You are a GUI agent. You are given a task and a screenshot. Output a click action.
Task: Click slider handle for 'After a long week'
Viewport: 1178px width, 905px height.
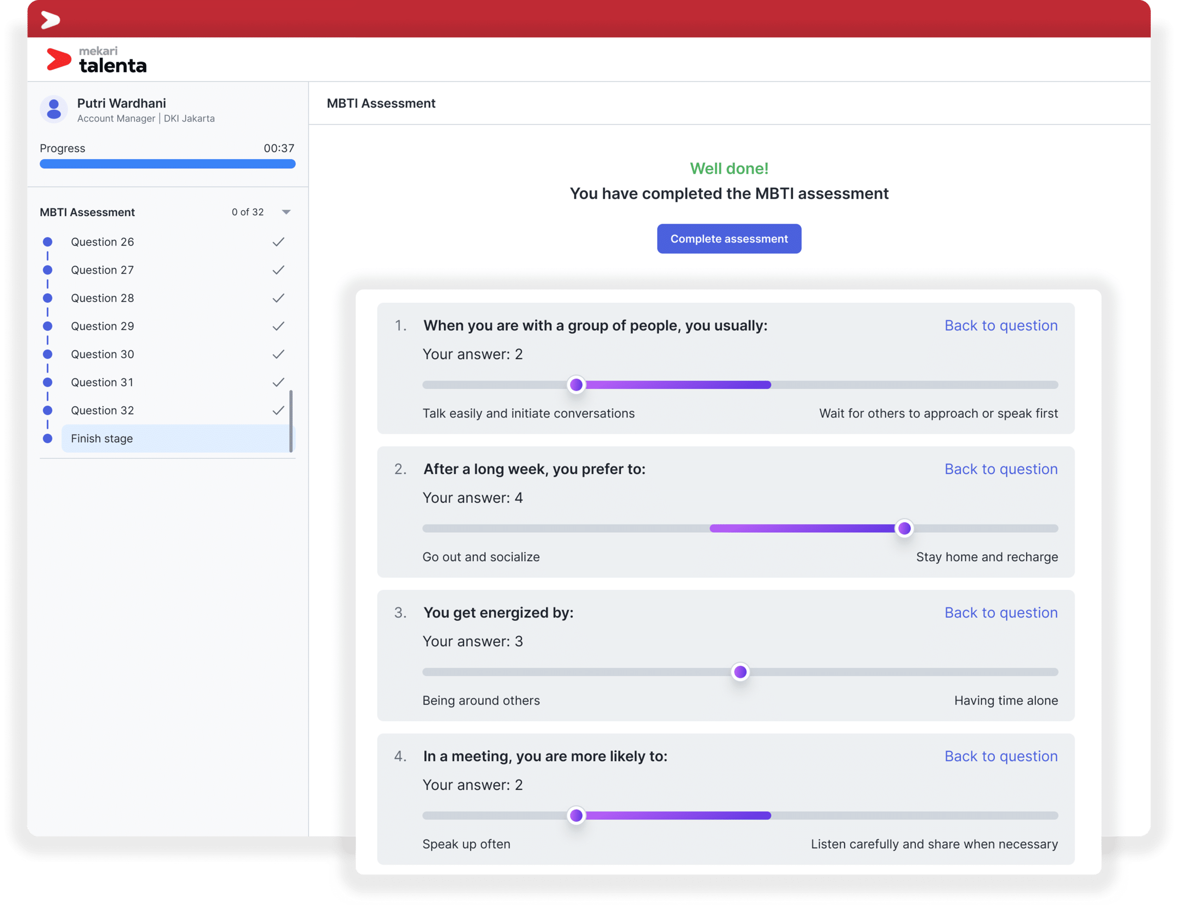904,529
